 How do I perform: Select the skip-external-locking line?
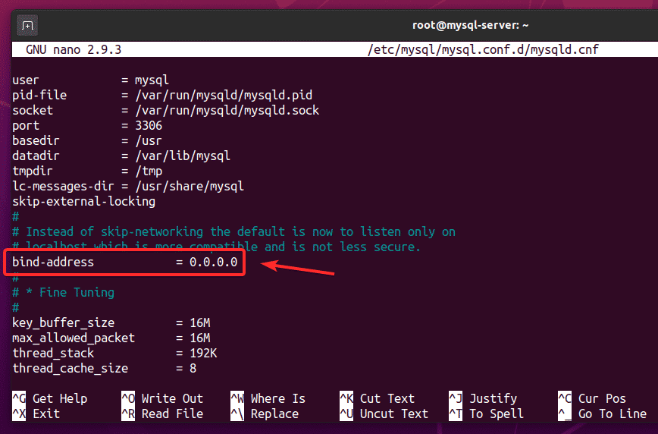(x=83, y=201)
